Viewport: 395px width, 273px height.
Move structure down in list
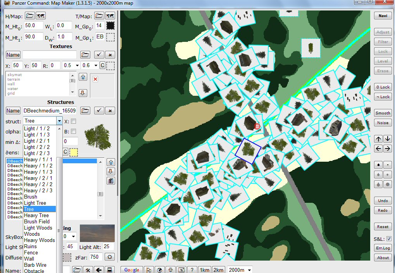click(111, 171)
